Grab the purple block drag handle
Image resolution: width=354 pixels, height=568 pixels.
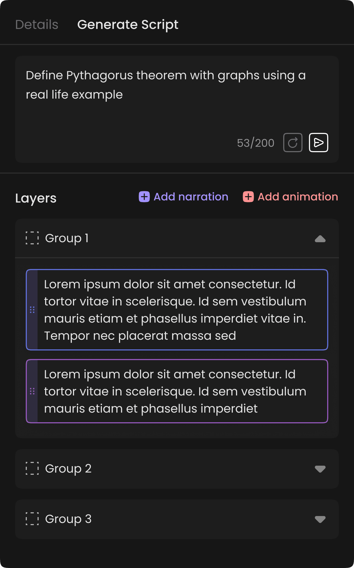pyautogui.click(x=32, y=391)
